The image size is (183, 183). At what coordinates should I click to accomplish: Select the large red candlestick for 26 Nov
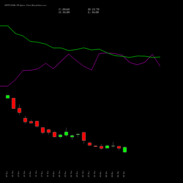coord(84,136)
